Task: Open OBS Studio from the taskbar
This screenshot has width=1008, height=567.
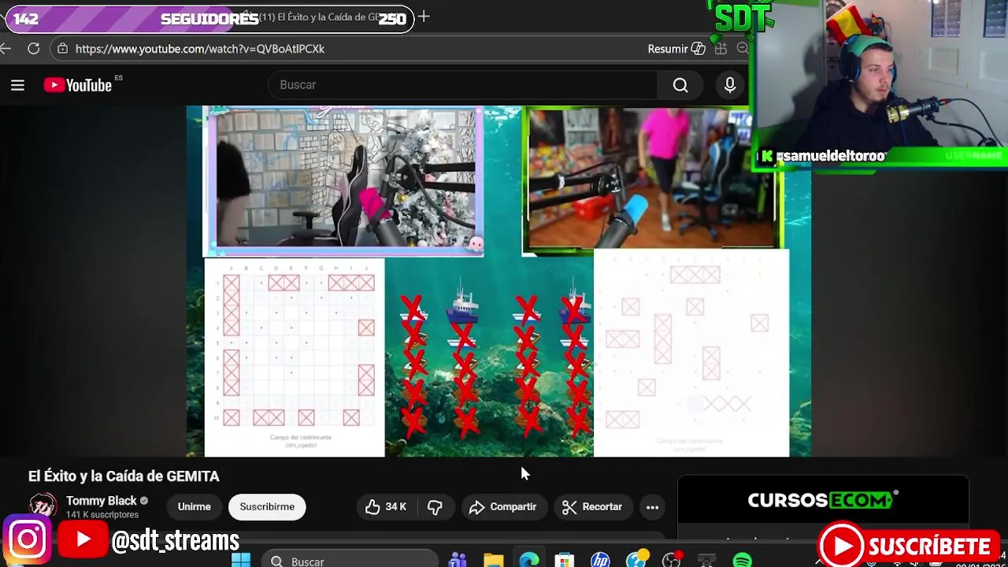Action: (x=671, y=561)
